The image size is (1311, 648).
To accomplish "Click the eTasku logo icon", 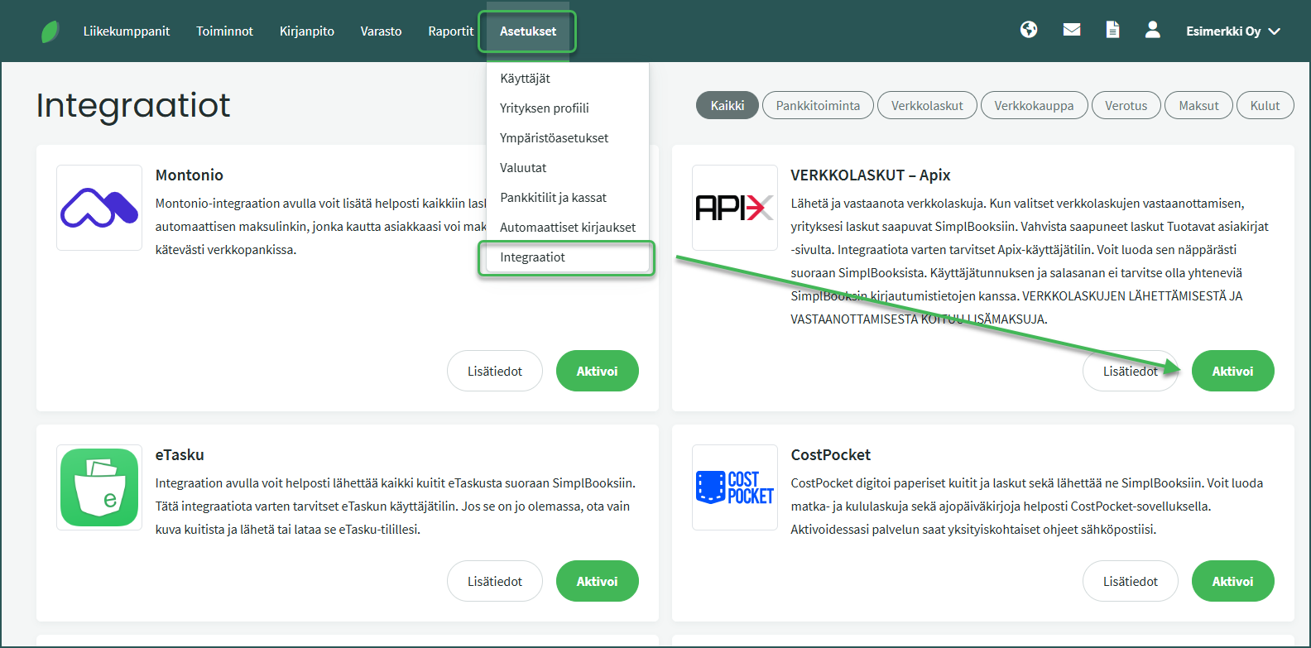I will click(99, 487).
